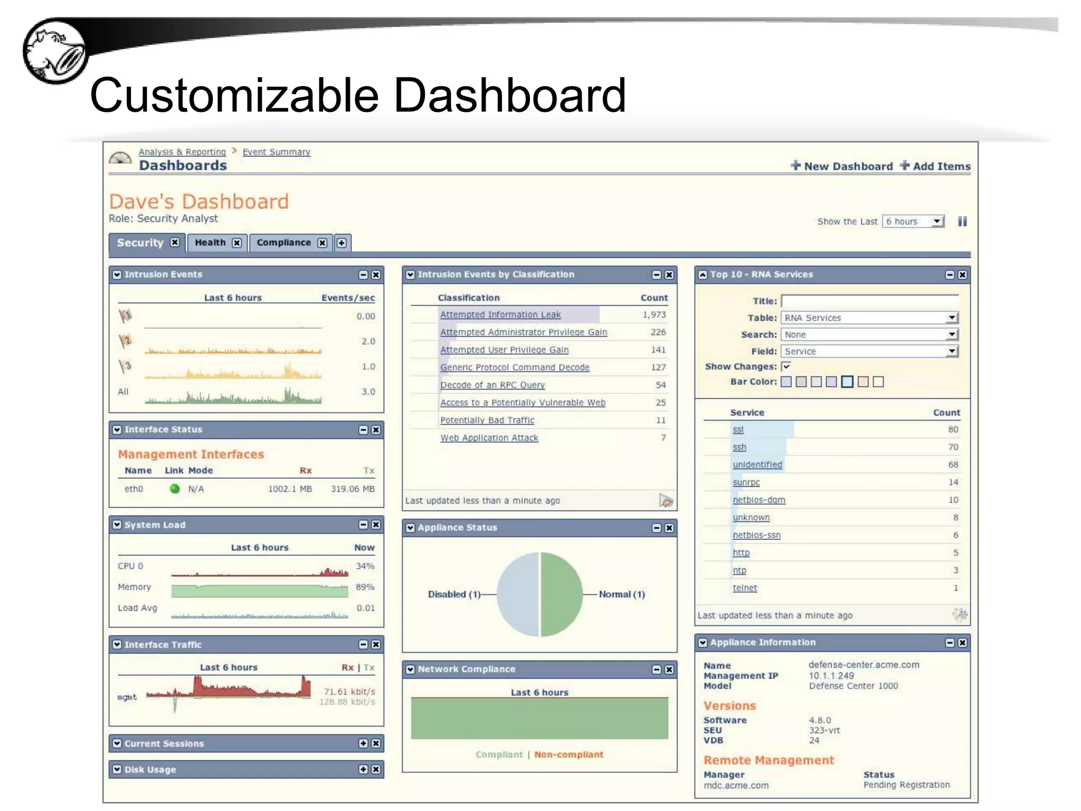This screenshot has height=811, width=1081.
Task: Click Add Items
Action: pyautogui.click(x=935, y=166)
